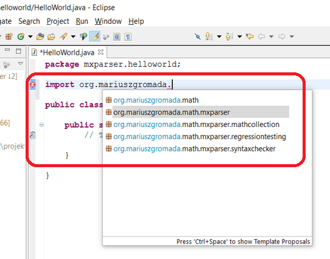Open the Back history dropdown arrow
The width and height of the screenshot is (330, 259).
pos(272,36)
